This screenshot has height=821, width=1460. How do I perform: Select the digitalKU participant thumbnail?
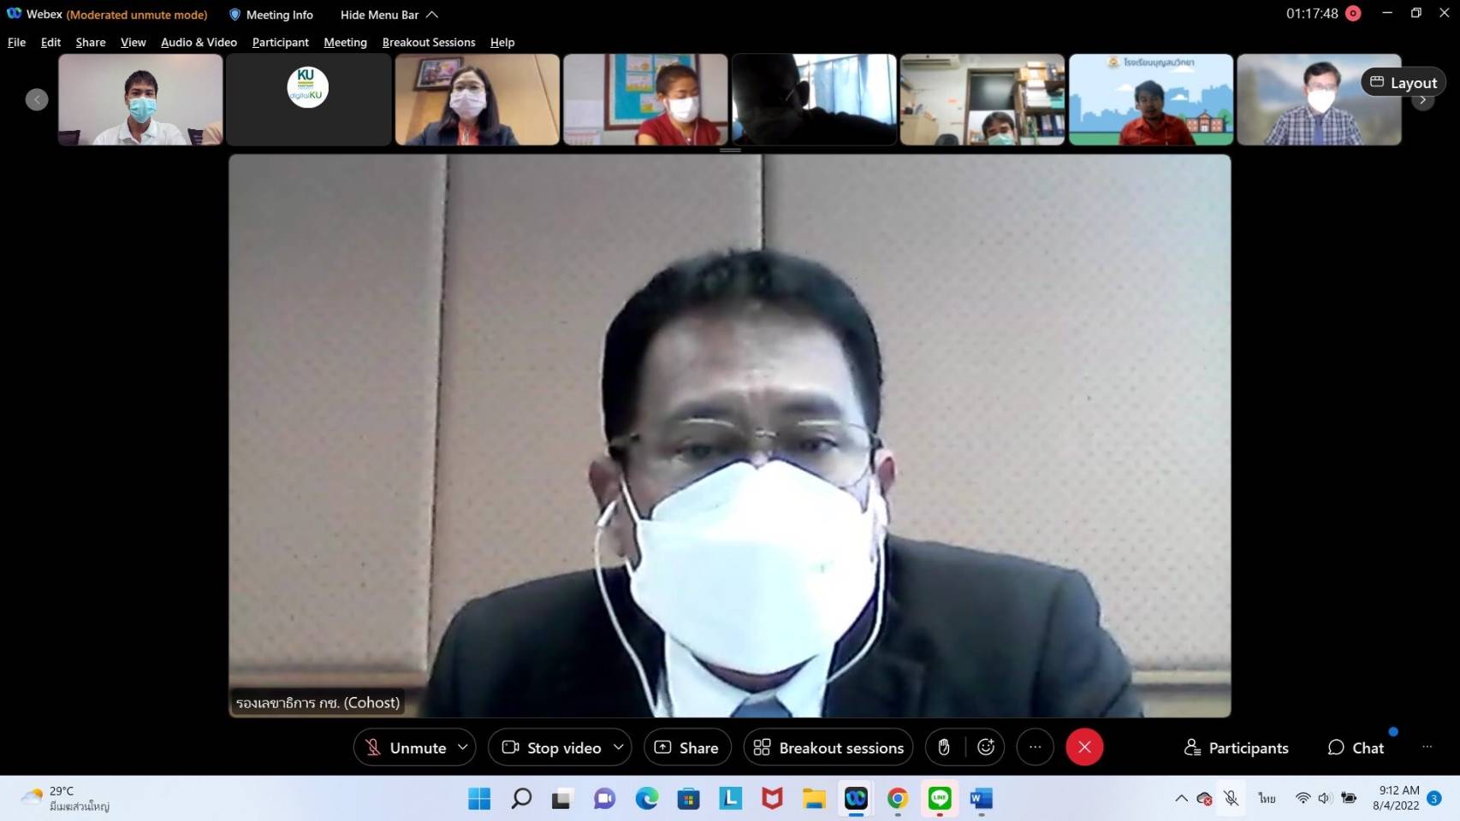(x=308, y=99)
